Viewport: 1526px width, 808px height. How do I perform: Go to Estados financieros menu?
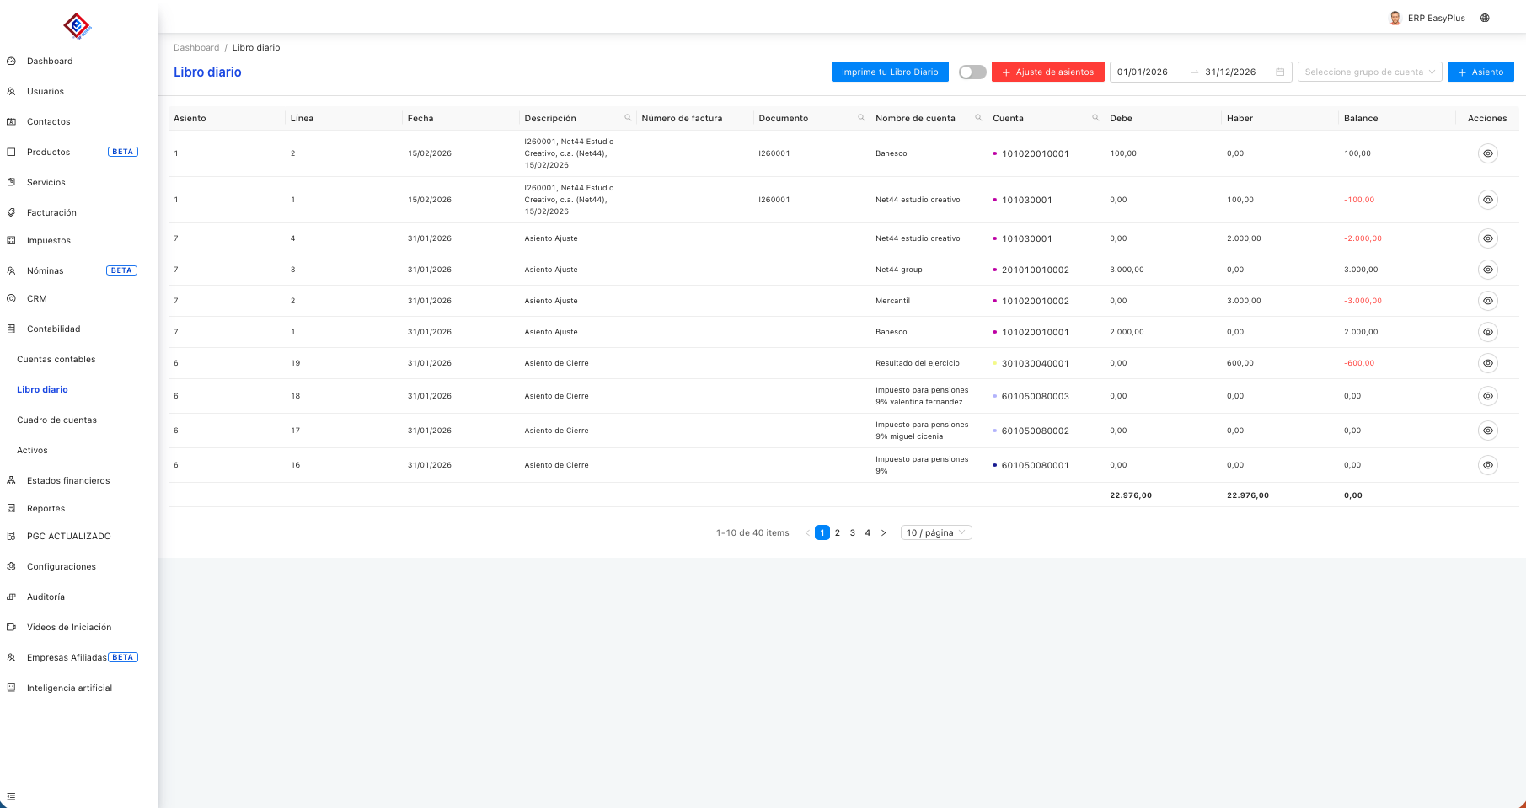[68, 480]
